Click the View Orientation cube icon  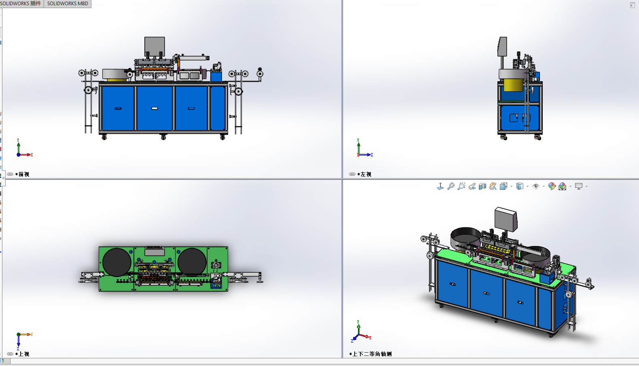point(504,186)
